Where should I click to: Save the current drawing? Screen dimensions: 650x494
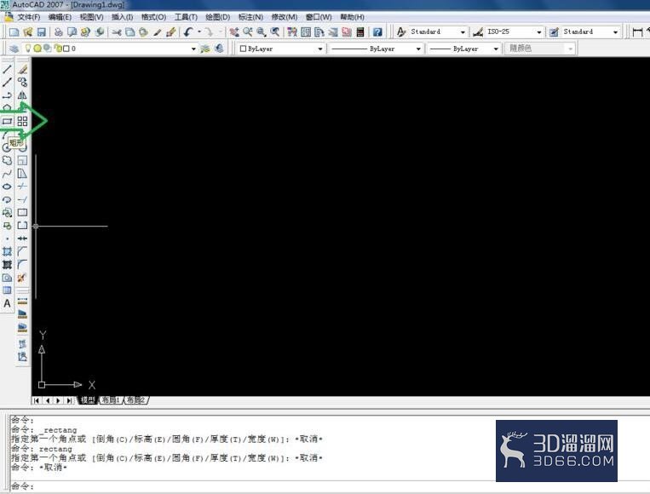(x=41, y=32)
